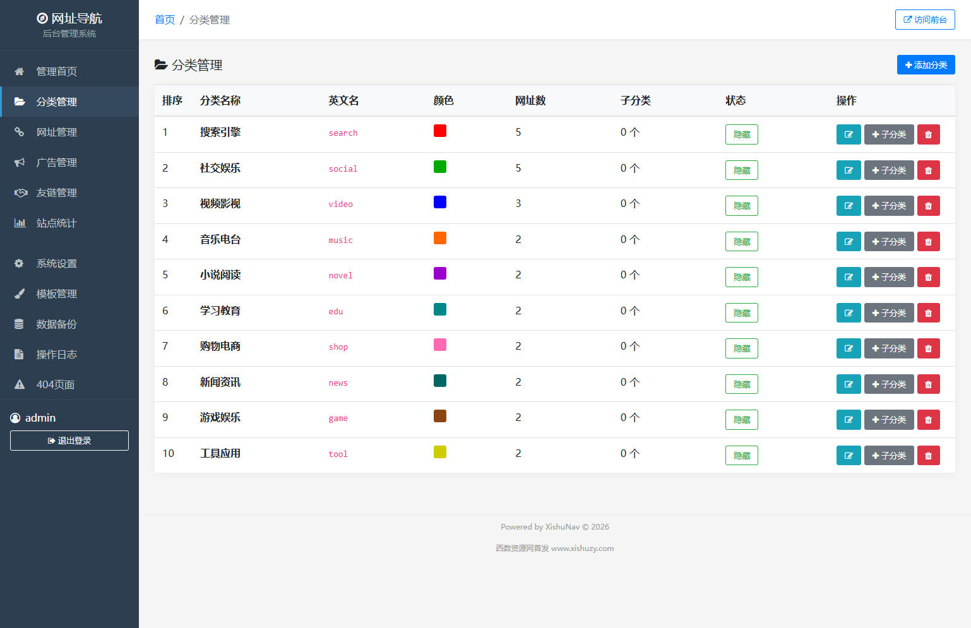Toggle 隐藏 status for 社交娱乐
971x628 pixels.
[742, 170]
